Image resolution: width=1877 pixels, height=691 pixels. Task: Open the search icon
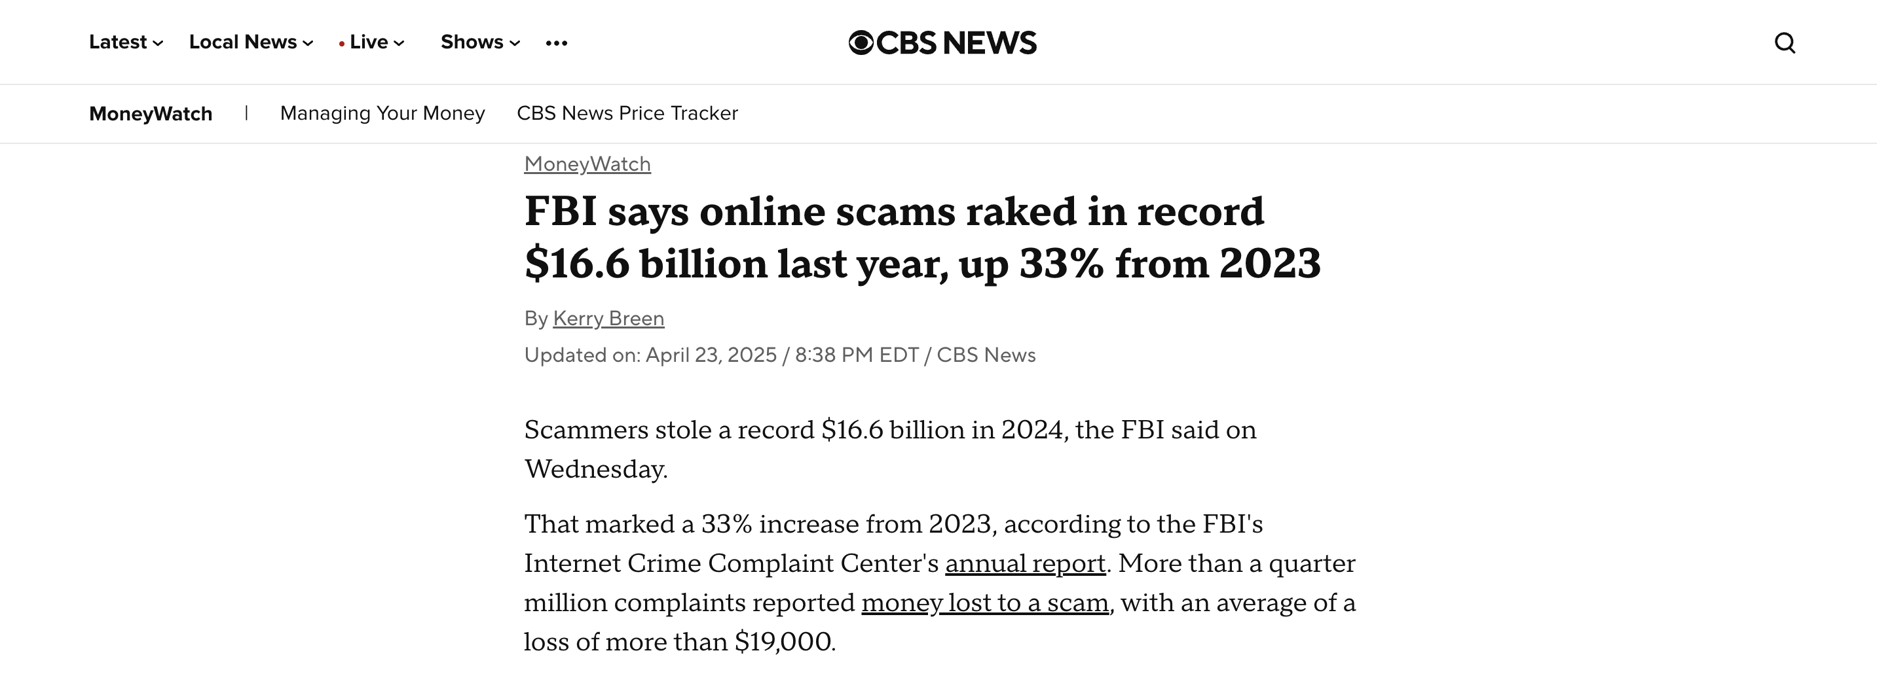pos(1785,43)
